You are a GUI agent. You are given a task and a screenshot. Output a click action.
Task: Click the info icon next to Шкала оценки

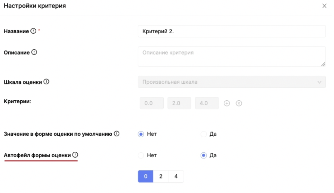click(47, 82)
